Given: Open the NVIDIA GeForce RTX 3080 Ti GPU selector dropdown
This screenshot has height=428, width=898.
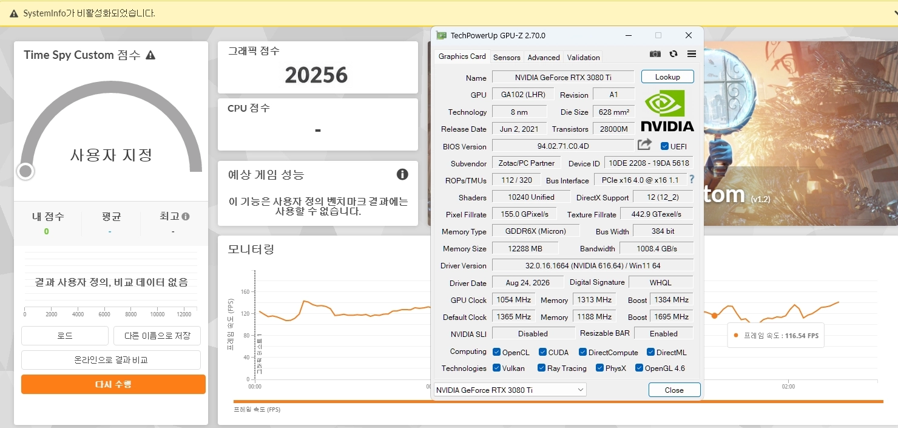Looking at the screenshot, I should pyautogui.click(x=510, y=390).
